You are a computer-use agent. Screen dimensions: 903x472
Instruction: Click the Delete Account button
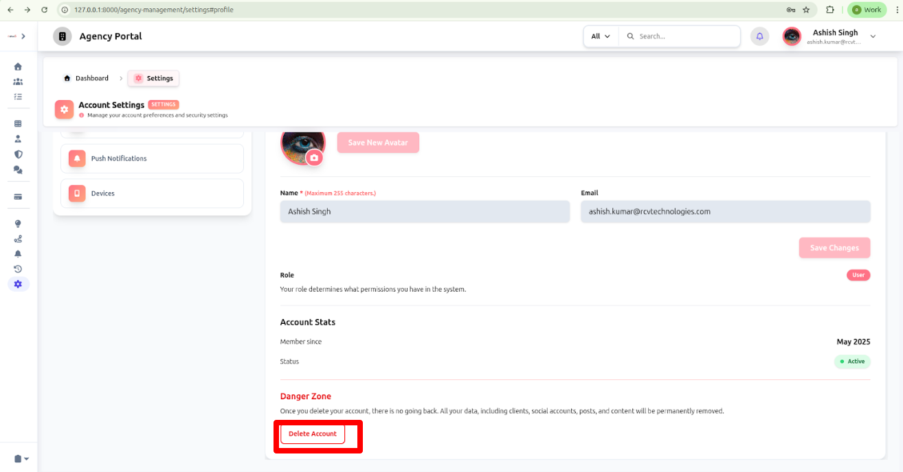point(313,434)
